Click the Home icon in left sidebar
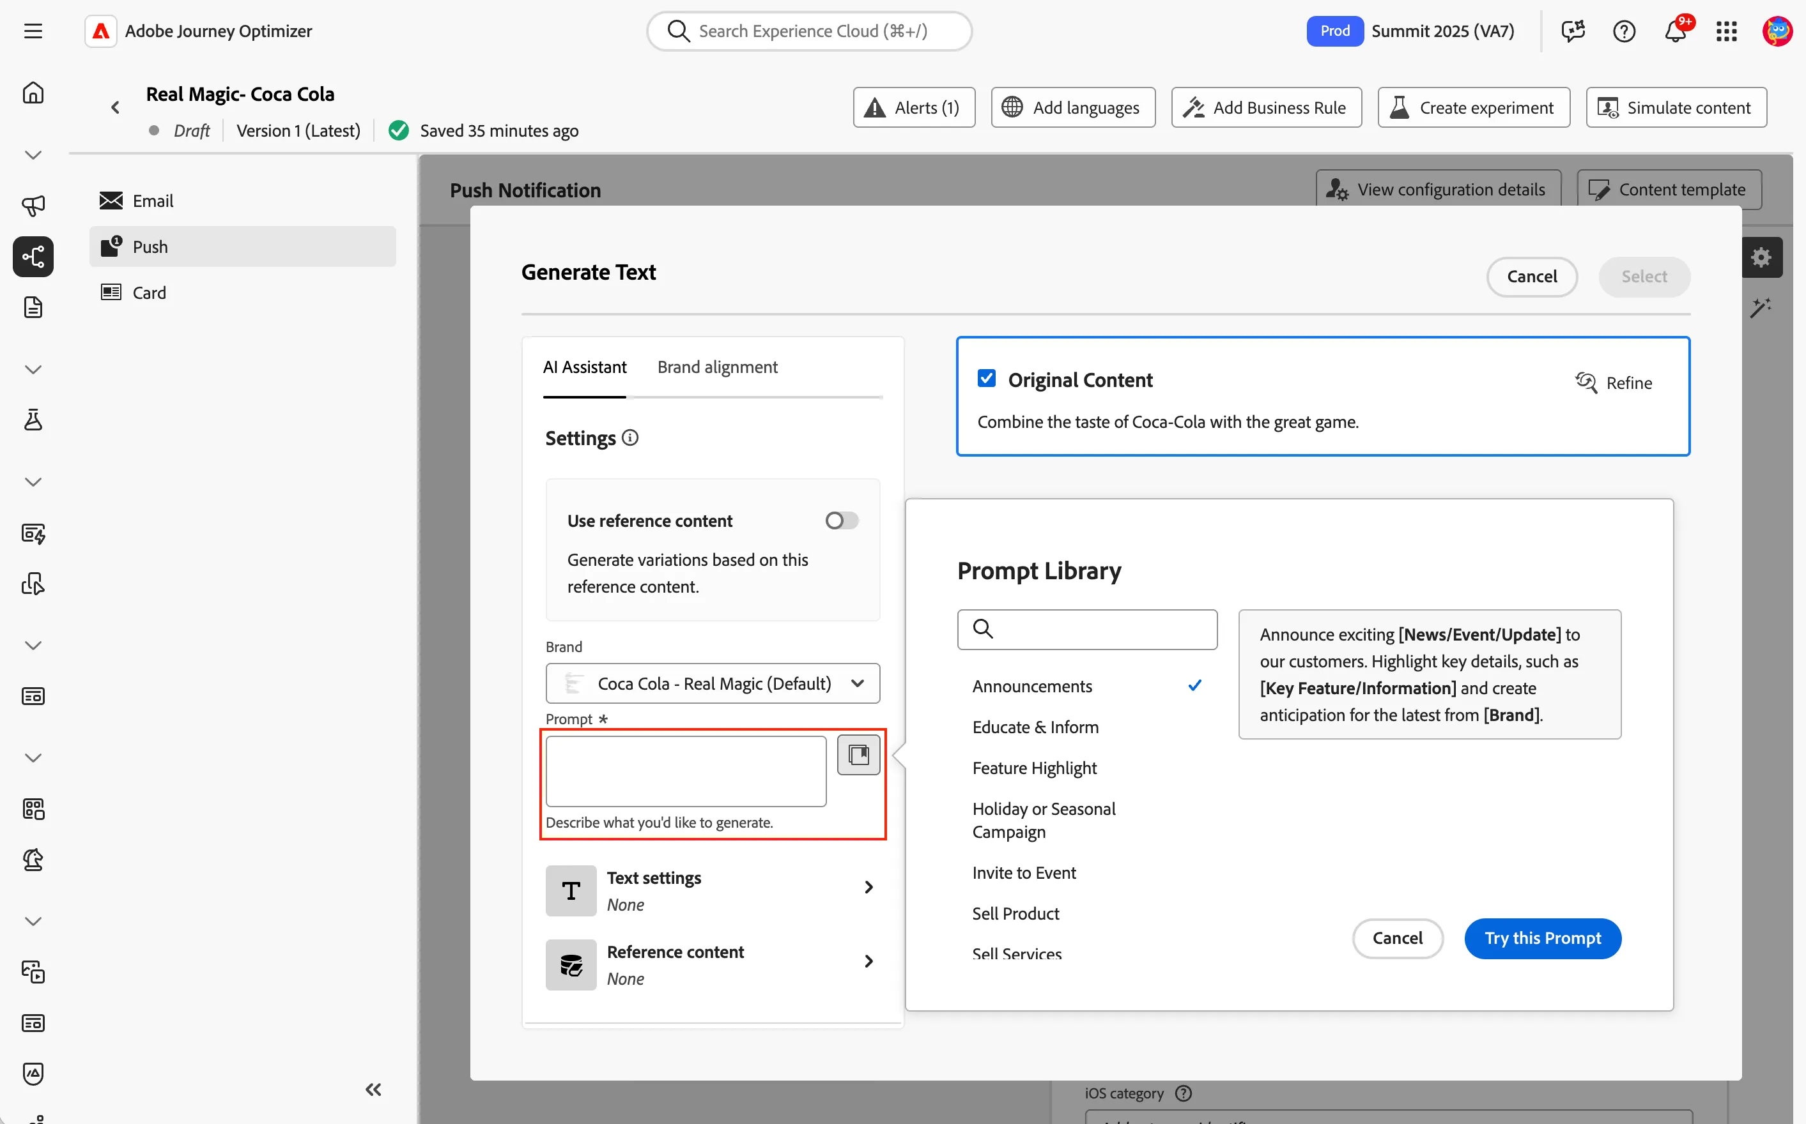This screenshot has width=1806, height=1124. 33,93
